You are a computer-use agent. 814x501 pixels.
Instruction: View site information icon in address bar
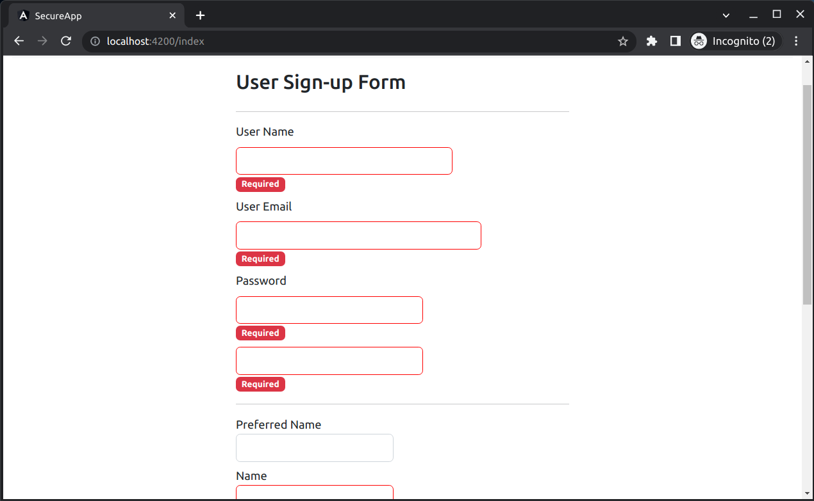click(96, 42)
